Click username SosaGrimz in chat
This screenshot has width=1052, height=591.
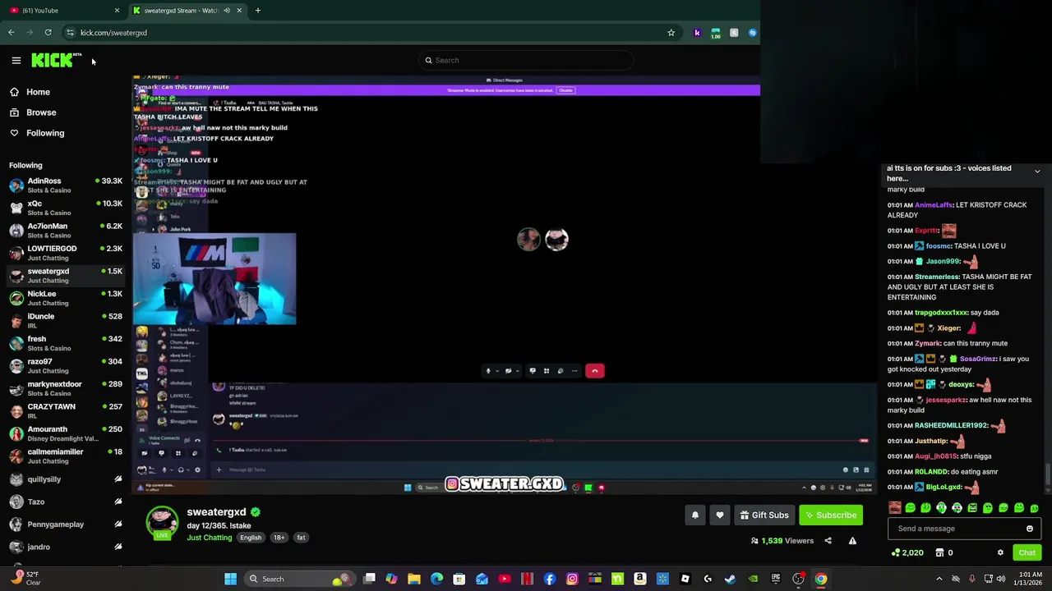click(978, 359)
